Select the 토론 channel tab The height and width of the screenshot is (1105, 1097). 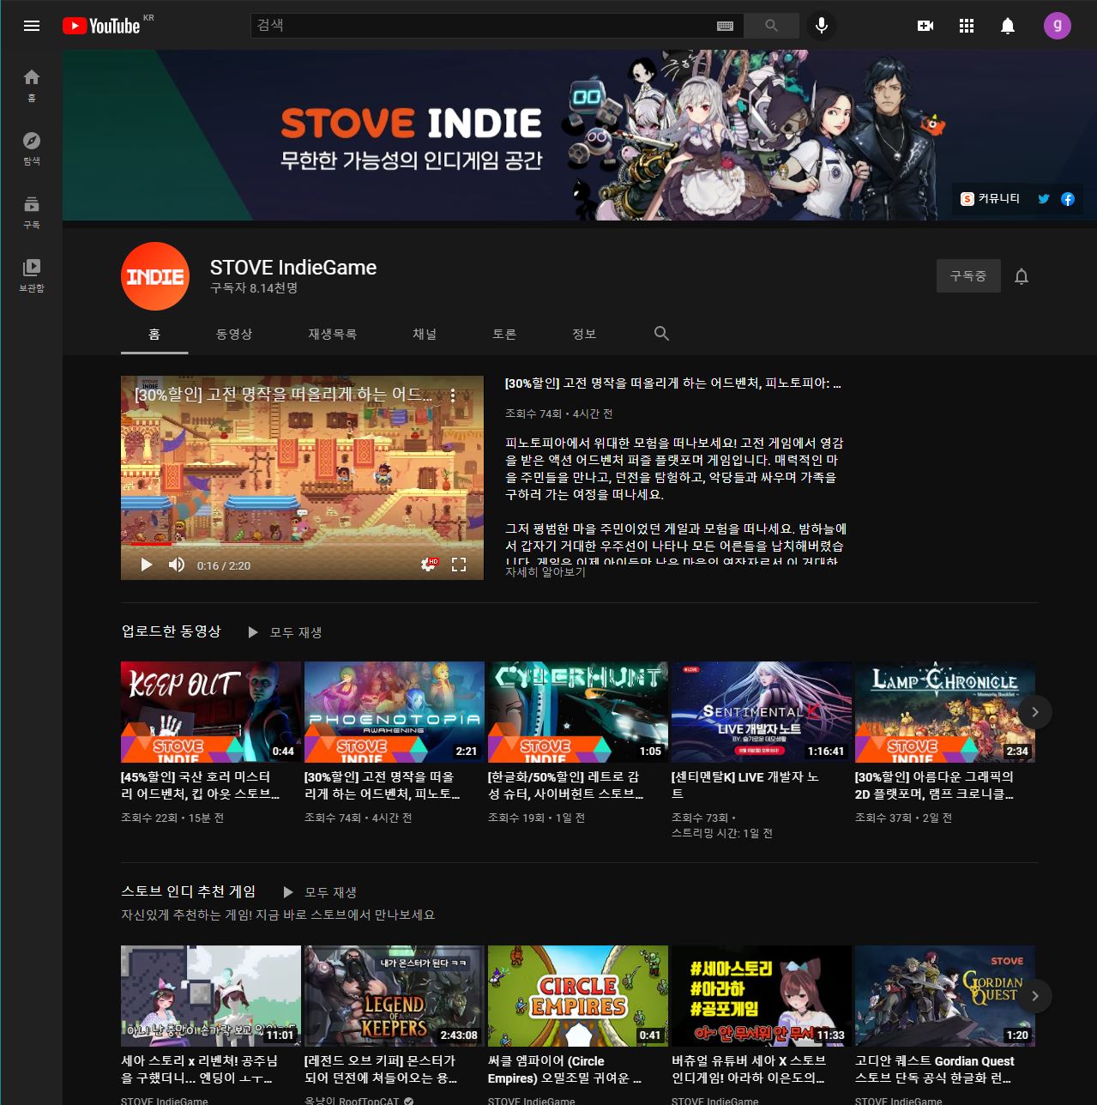[504, 334]
